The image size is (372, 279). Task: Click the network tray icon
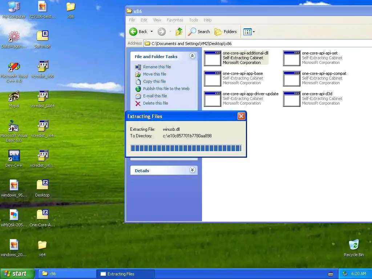click(345, 274)
